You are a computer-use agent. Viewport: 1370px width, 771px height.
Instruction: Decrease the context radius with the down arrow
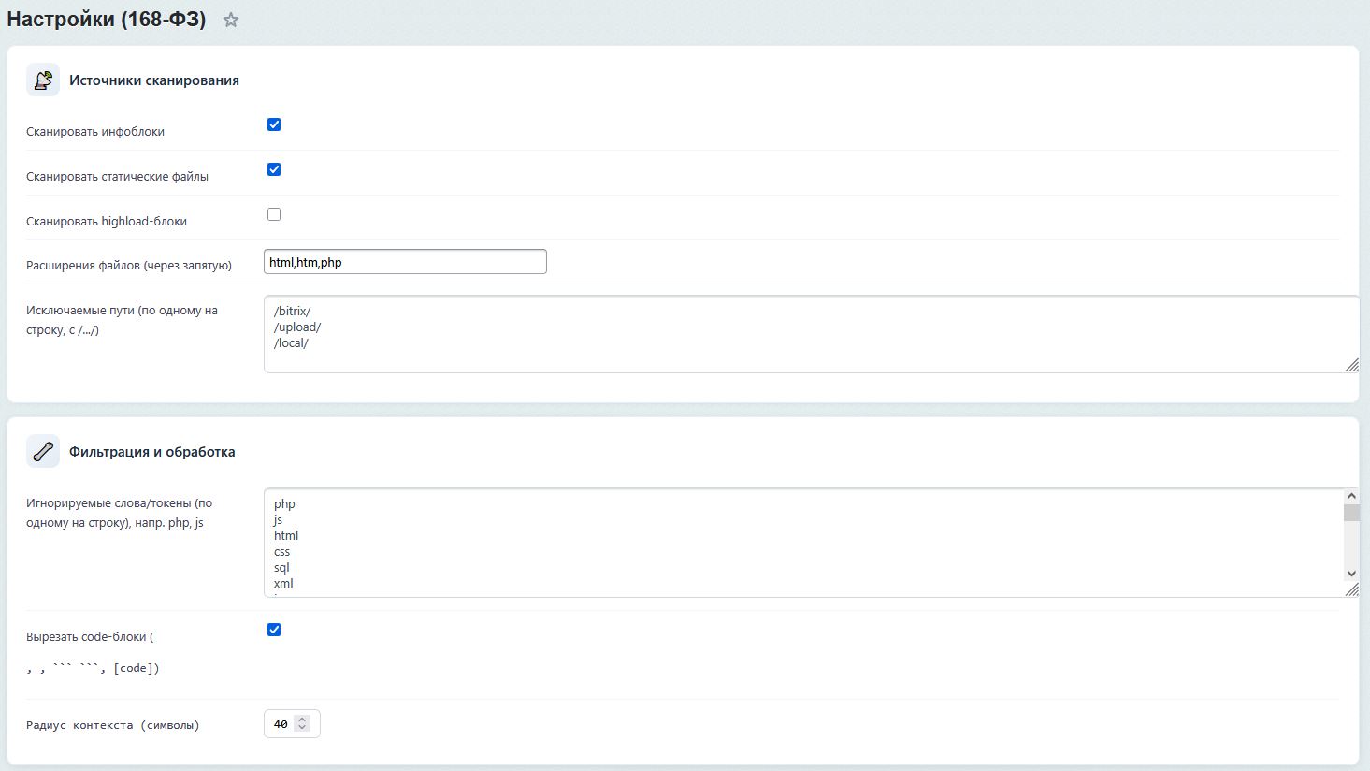pos(301,728)
